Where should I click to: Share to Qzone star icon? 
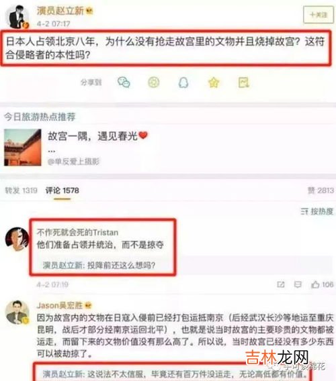[214, 83]
